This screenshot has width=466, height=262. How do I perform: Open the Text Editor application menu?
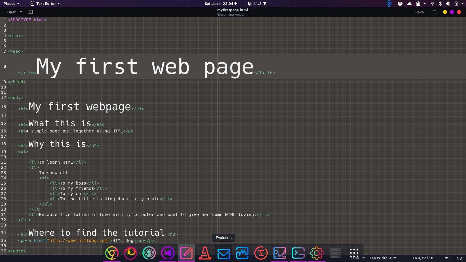[45, 3]
